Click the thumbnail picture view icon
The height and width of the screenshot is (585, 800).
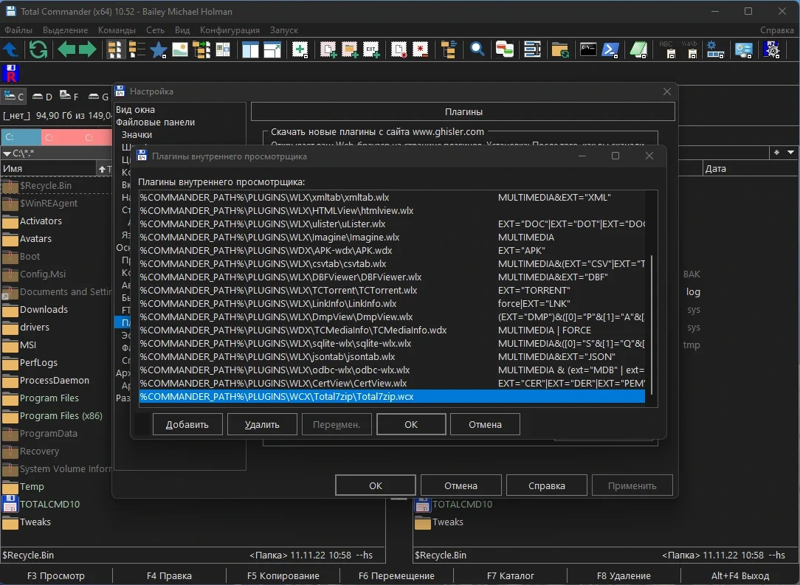pos(179,50)
